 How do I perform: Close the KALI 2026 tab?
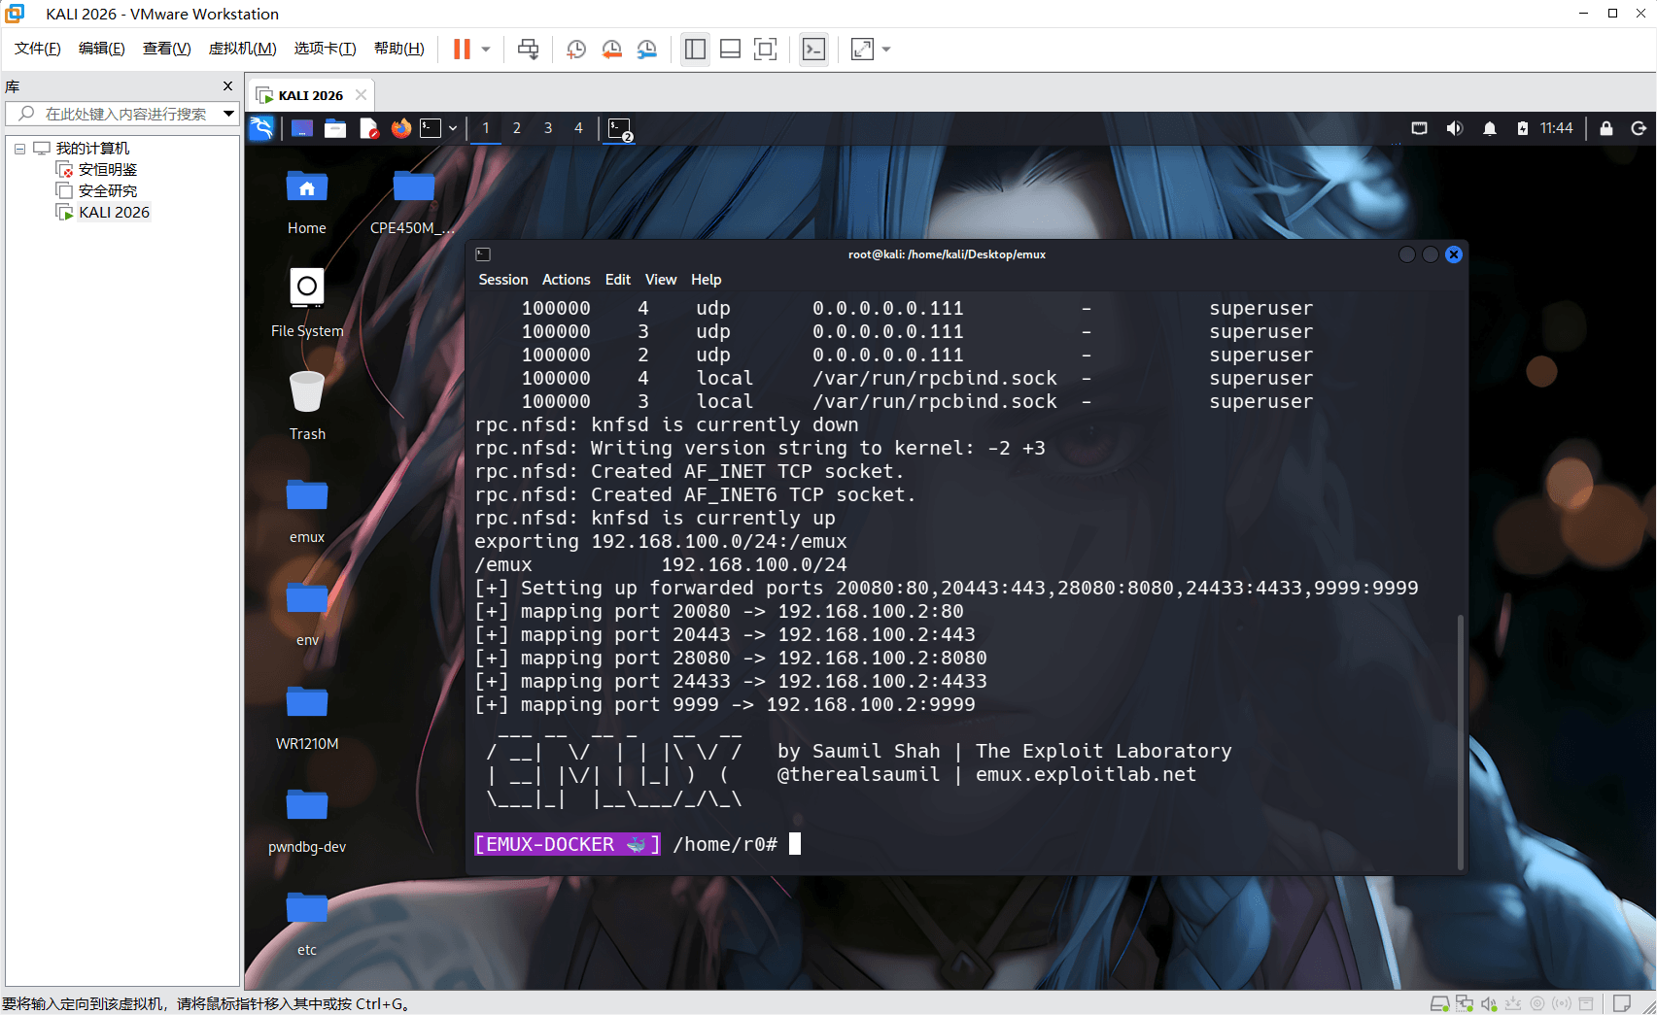(x=361, y=94)
